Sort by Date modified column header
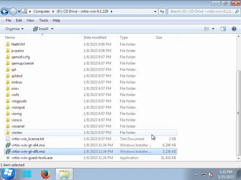241x180 pixels. click(95, 37)
